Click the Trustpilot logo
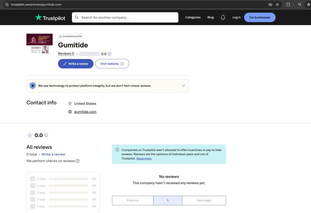 [x=50, y=18]
